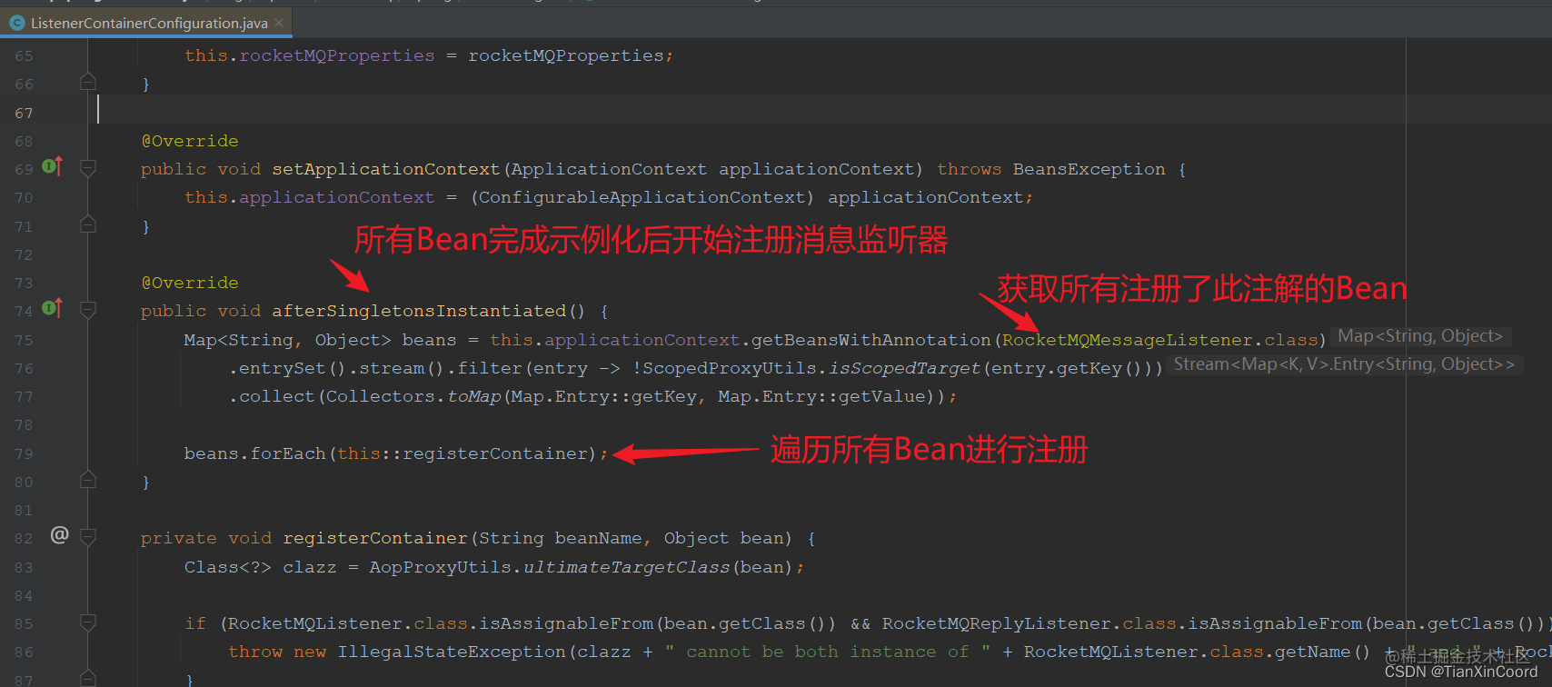
Task: Click this::registerContainer reference on line 79
Action: click(463, 453)
